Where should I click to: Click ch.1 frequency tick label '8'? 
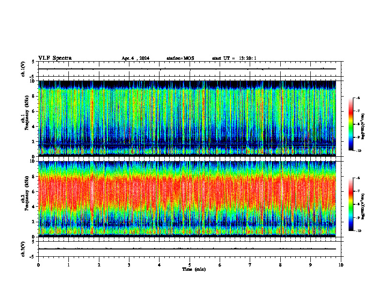34,96
